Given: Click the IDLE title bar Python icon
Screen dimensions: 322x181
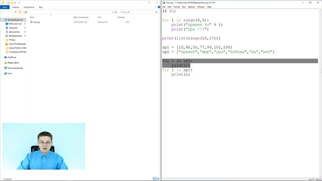Looking at the screenshot, I should (164, 3).
